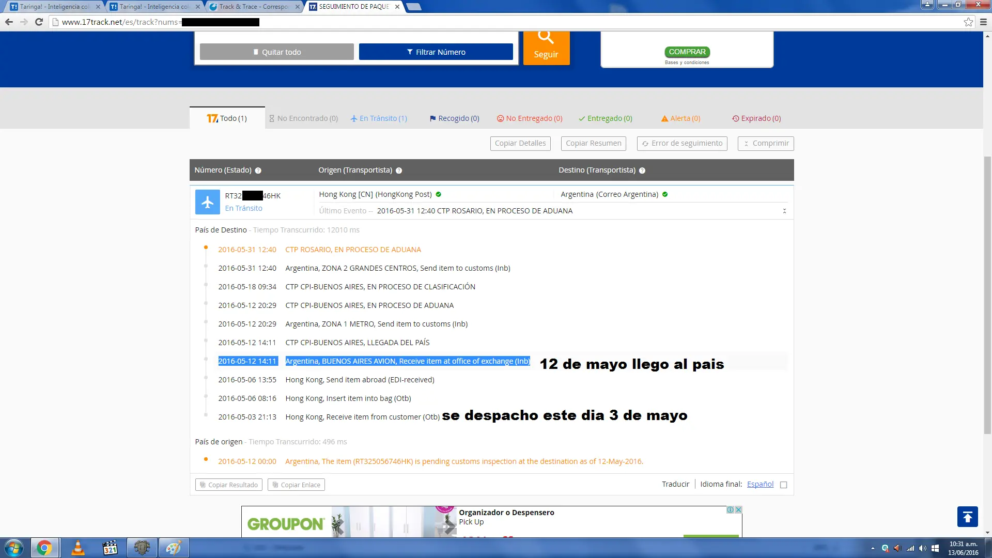Screen dimensions: 992x558
Task: Click green check next to Correo Argentina
Action: (665, 194)
